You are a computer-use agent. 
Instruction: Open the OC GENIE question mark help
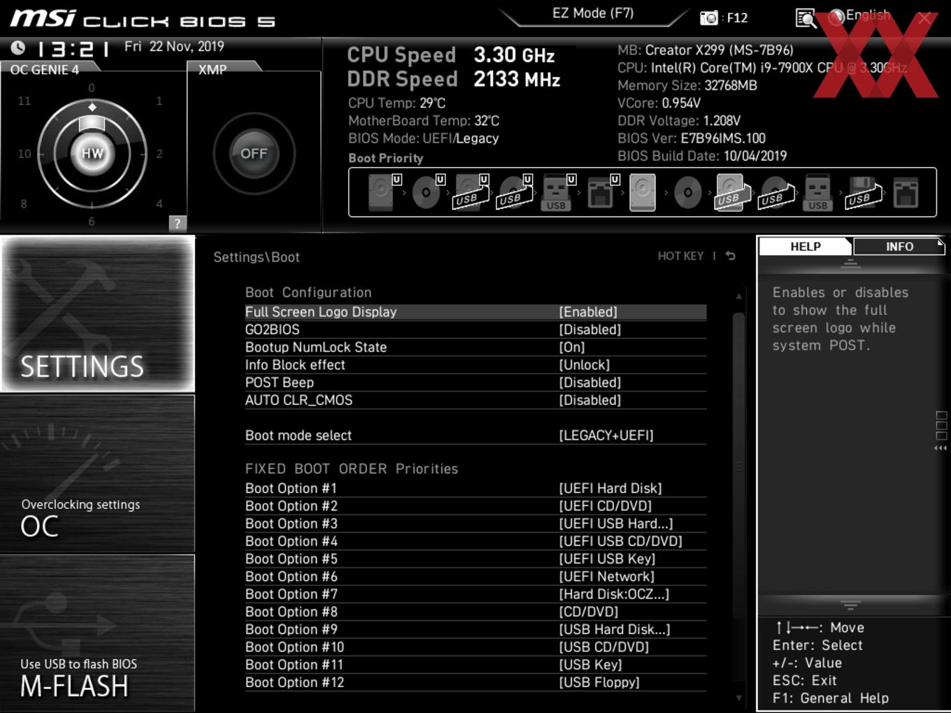point(178,223)
